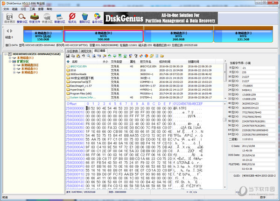The height and width of the screenshot is (201, 280).
Task: Jump to first sector with top-arrow icon
Action: click(x=120, y=56)
